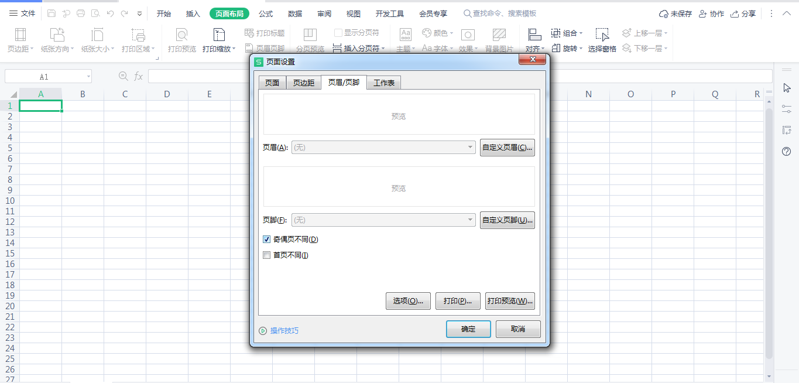
Task: Switch to the 工作表 tab in dialog
Action: [384, 83]
